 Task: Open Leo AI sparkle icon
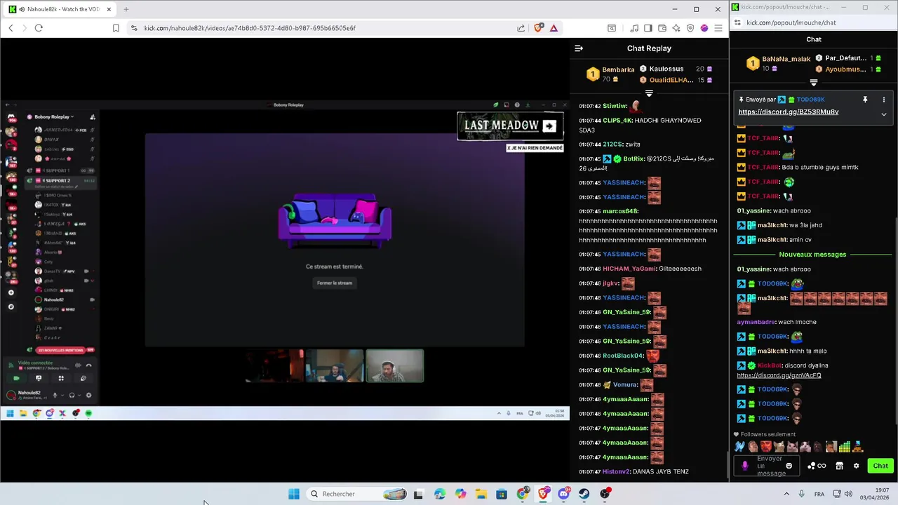(x=676, y=28)
